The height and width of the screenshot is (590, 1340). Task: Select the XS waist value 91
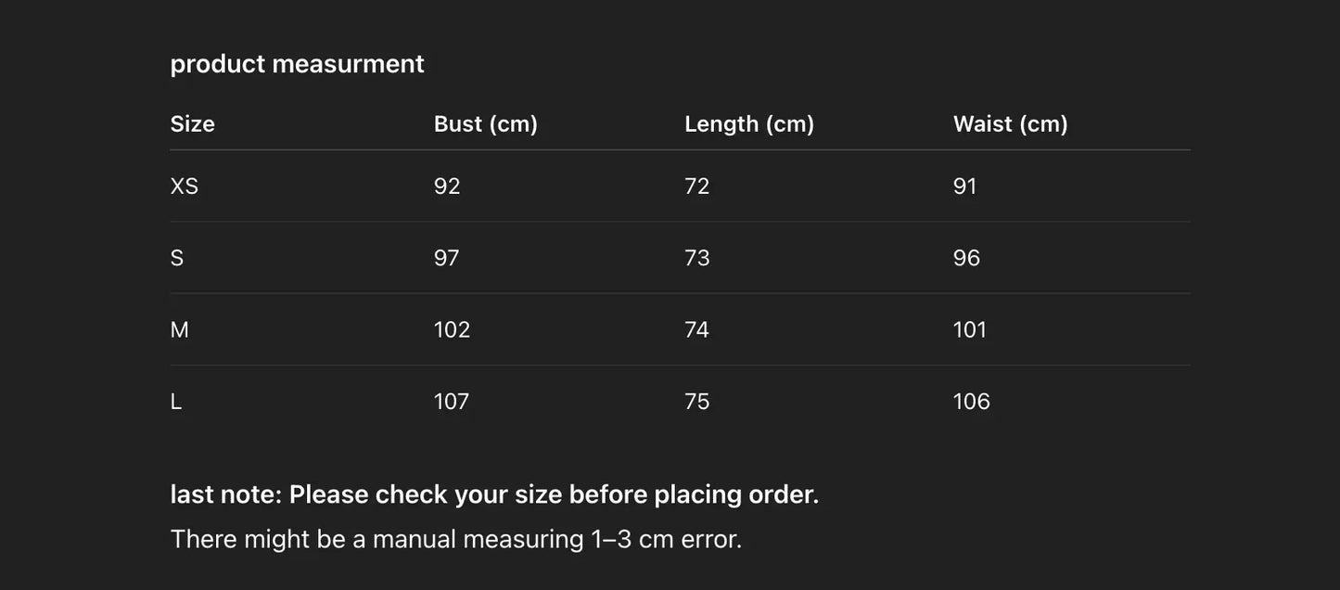click(x=965, y=186)
